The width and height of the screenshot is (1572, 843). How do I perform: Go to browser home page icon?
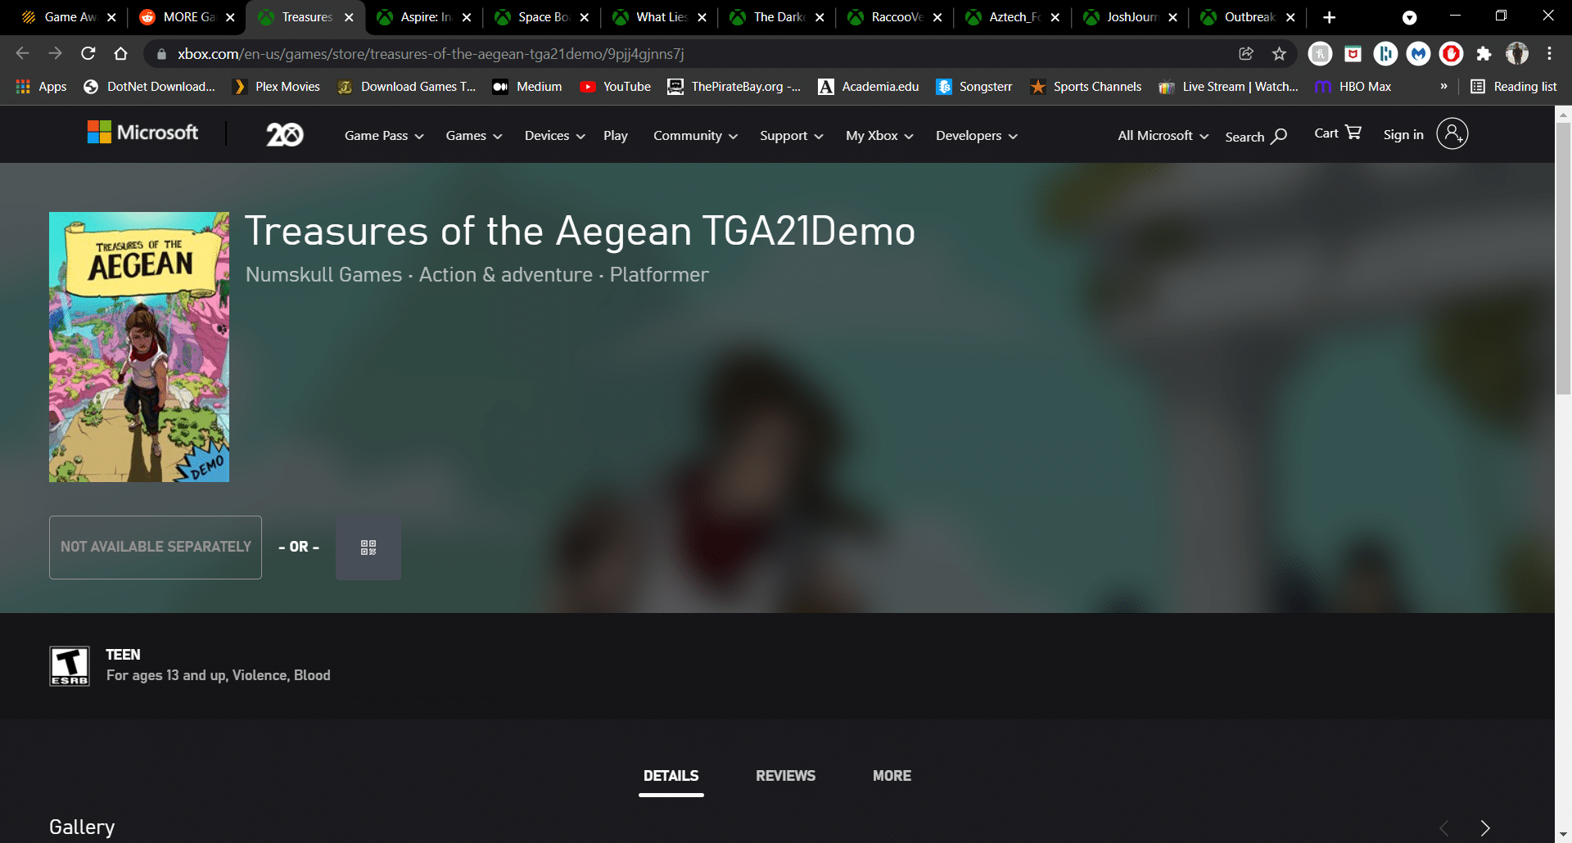(120, 53)
